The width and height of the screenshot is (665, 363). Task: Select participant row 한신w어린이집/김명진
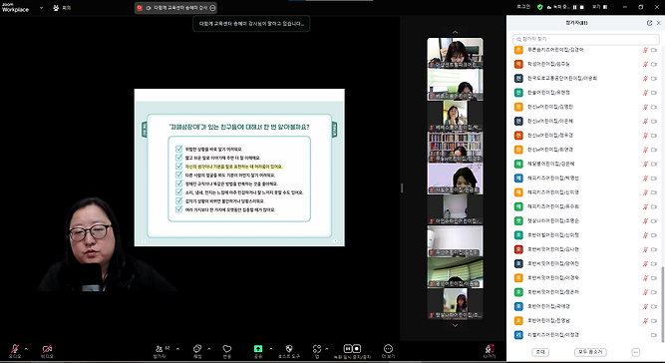pos(585,107)
